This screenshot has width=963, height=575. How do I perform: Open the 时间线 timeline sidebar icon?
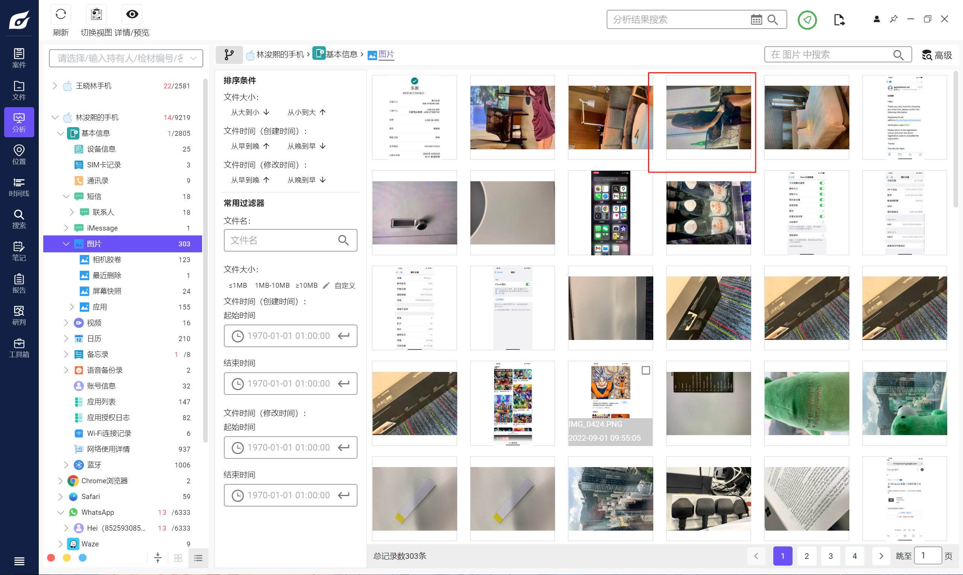coord(19,187)
